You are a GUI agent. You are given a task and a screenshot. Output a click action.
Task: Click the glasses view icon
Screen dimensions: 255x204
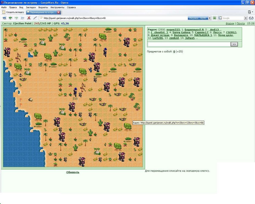coord(251,18)
